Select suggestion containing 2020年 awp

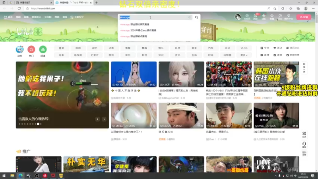coord(138,30)
